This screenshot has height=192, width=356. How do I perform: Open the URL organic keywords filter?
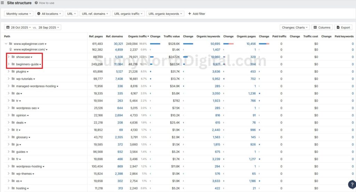point(165,14)
